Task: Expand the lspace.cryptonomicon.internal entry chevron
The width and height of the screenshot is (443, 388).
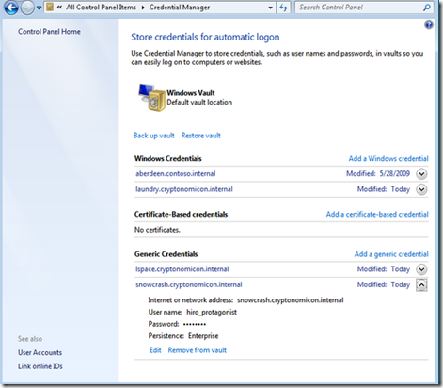Action: click(421, 269)
